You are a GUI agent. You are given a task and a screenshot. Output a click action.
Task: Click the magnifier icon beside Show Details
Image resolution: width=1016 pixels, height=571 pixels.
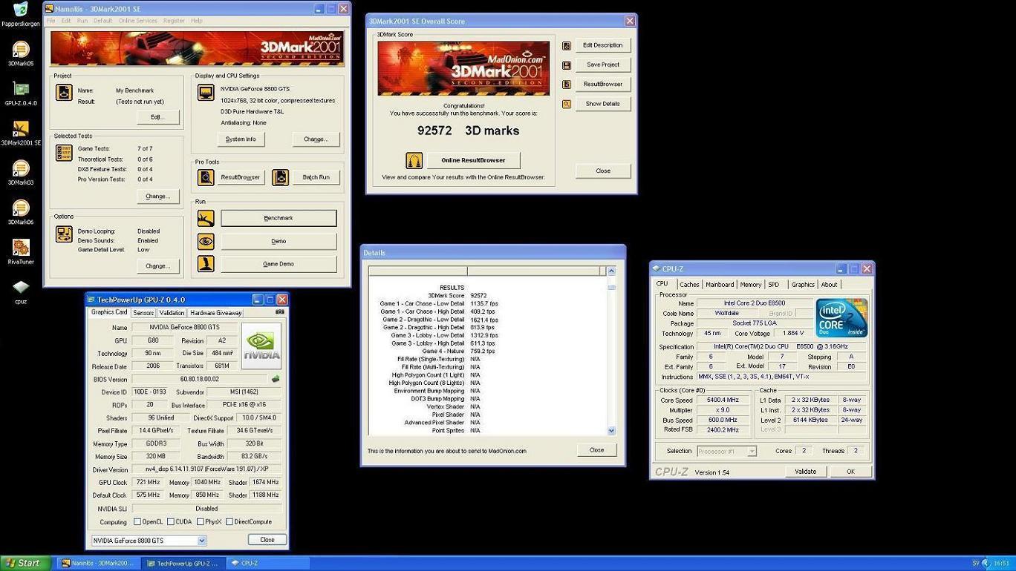pyautogui.click(x=567, y=105)
